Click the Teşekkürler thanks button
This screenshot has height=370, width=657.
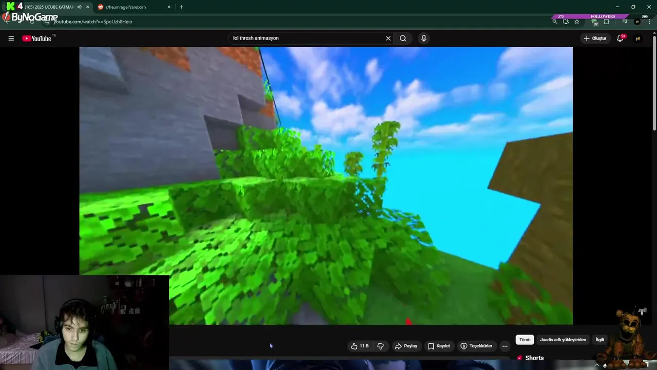[476, 346]
